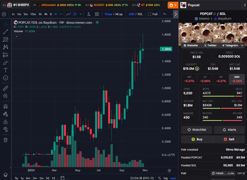Image resolution: width=247 pixels, height=180 pixels.
Task: Open the indicators fx button
Action: 89,14
